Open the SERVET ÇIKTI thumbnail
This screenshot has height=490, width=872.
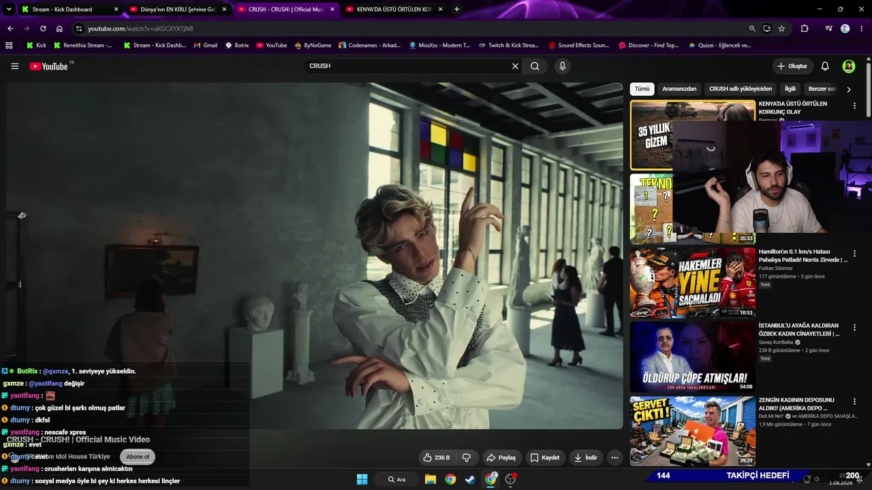tap(693, 431)
